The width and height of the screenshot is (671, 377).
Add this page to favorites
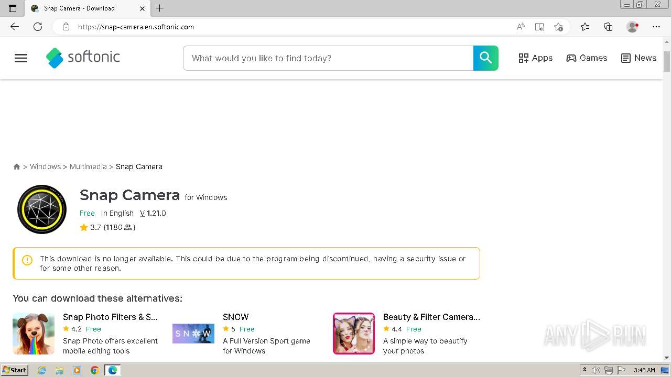(558, 27)
